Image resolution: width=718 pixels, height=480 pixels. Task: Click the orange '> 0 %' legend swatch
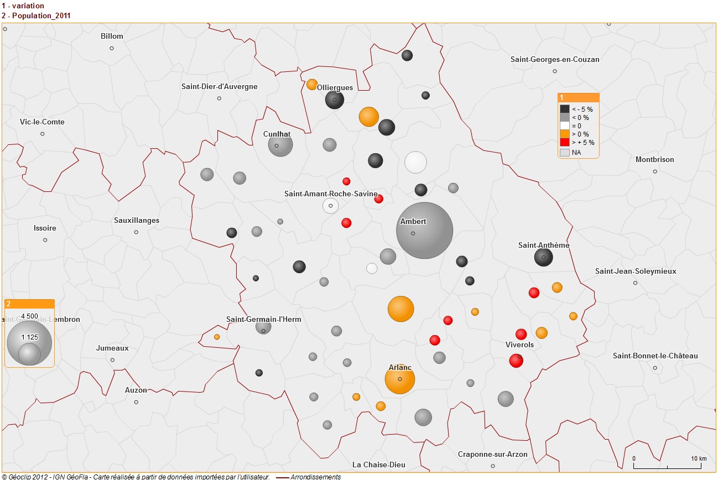pos(564,134)
